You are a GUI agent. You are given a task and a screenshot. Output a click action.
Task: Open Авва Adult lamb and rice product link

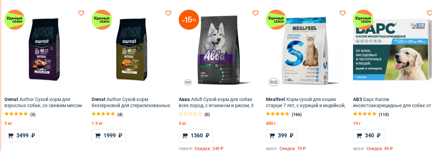[x=216, y=102]
